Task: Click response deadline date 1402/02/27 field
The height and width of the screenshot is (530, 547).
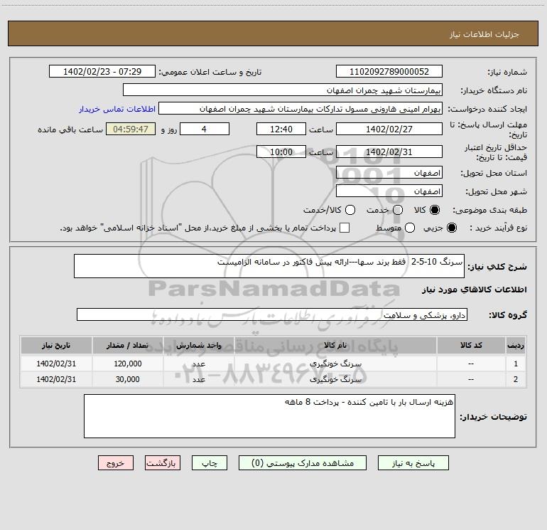Action: (389, 129)
